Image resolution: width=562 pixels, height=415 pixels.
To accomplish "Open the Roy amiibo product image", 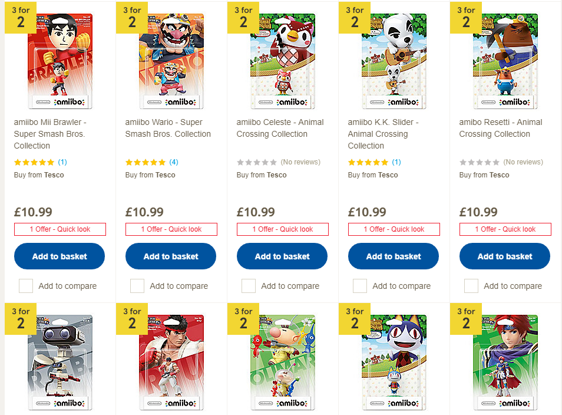I will click(505, 363).
